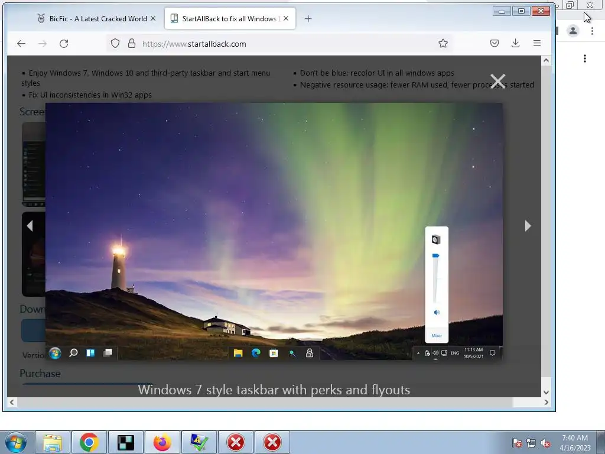Click the startallback.com address bar
Viewport: 605px width, 454px height.
coord(279,44)
